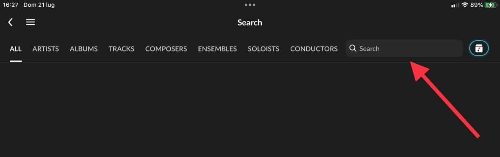Viewport: 500px width, 157px height.
Task: Select the ALL tab
Action: click(x=16, y=49)
